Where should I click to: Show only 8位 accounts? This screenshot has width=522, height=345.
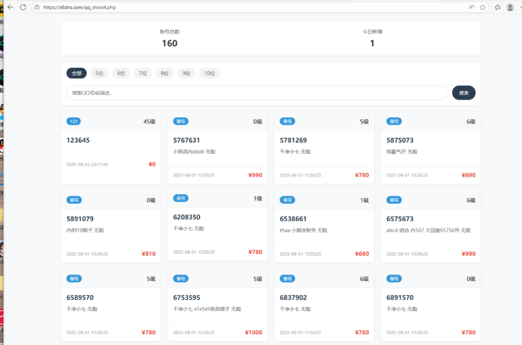click(165, 73)
